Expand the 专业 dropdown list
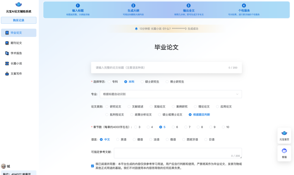The height and width of the screenshot is (175, 294). [171, 94]
